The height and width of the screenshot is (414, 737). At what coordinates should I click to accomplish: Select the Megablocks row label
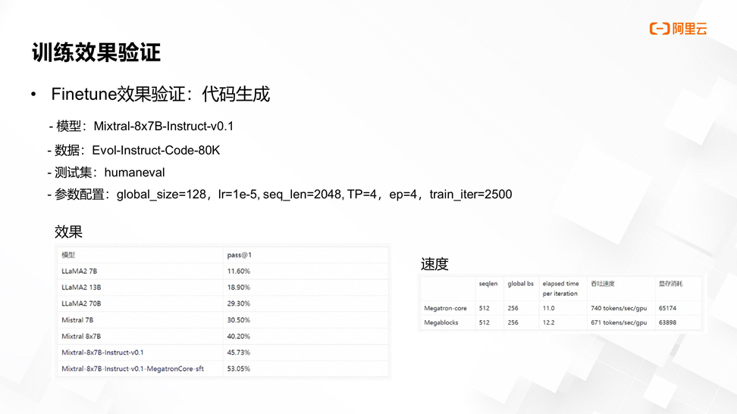click(x=441, y=322)
